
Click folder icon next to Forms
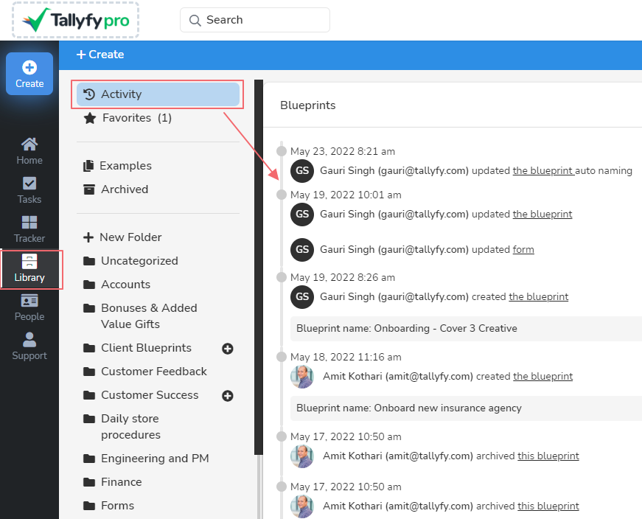click(89, 506)
